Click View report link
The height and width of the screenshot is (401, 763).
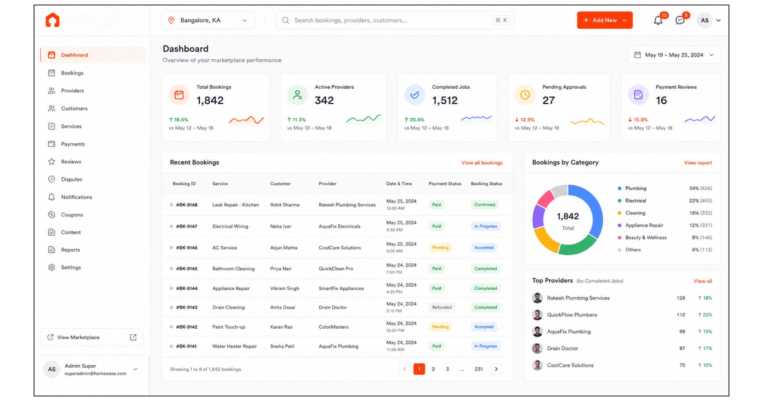(698, 163)
